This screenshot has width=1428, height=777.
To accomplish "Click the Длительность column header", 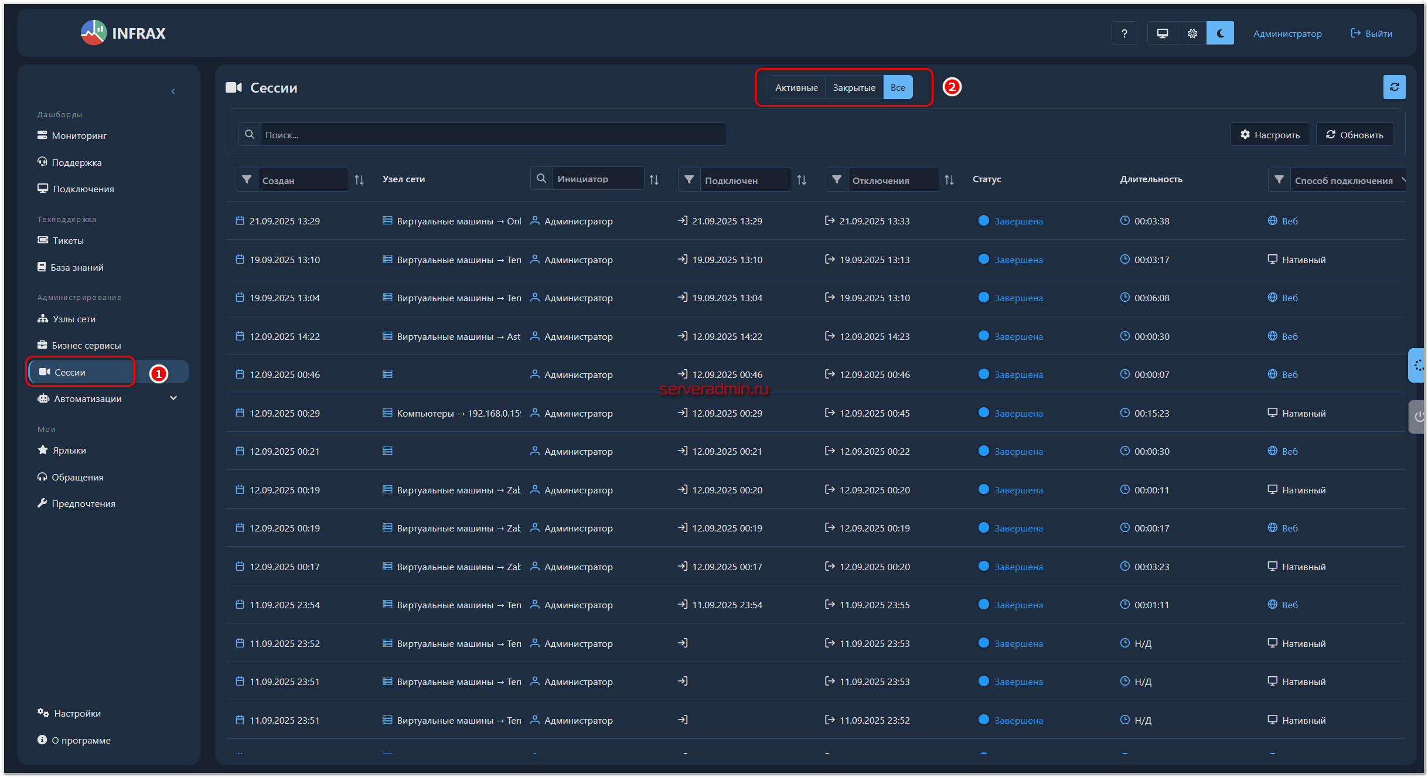I will coord(1151,179).
